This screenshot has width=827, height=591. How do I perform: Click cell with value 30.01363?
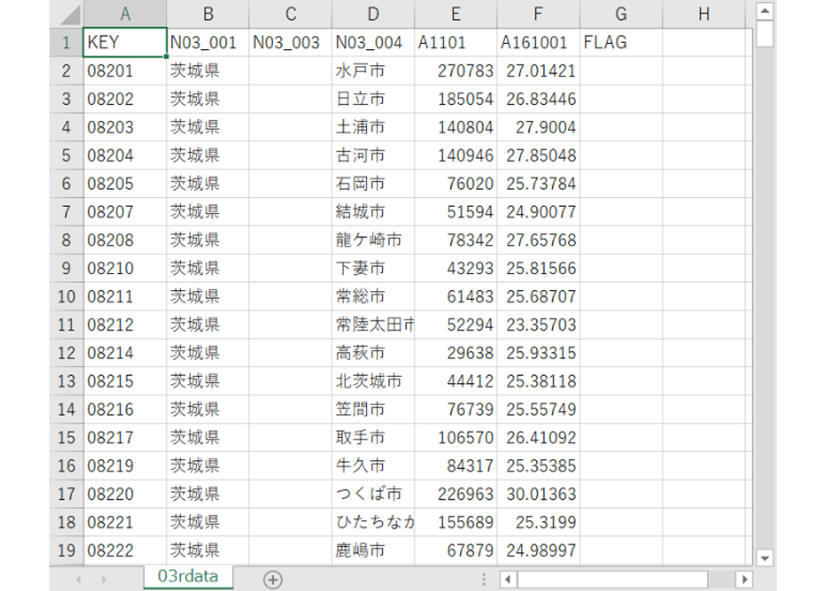click(x=538, y=494)
